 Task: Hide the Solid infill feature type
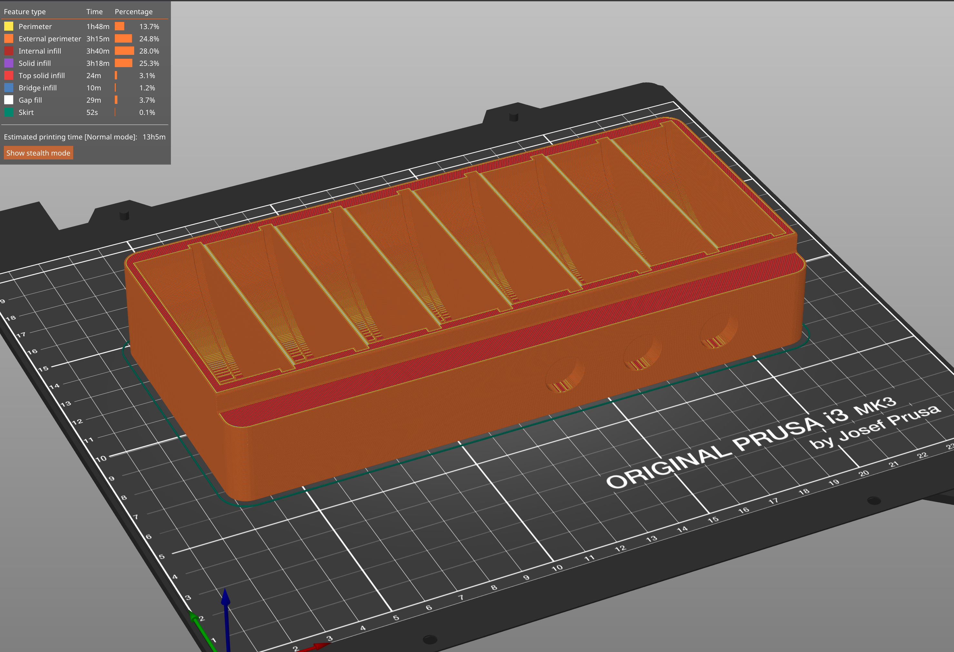35,63
